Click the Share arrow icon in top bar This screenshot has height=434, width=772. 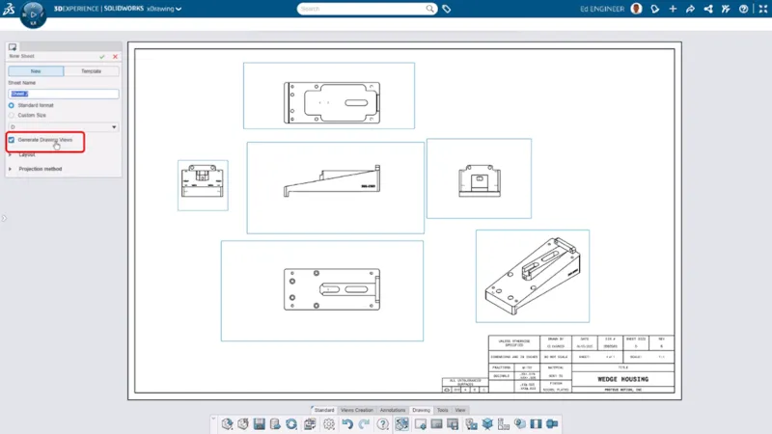pos(690,9)
